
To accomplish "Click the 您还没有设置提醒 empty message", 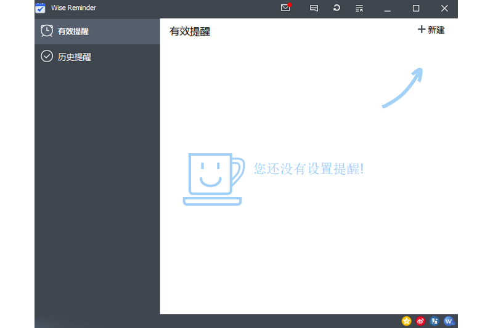I will click(309, 169).
